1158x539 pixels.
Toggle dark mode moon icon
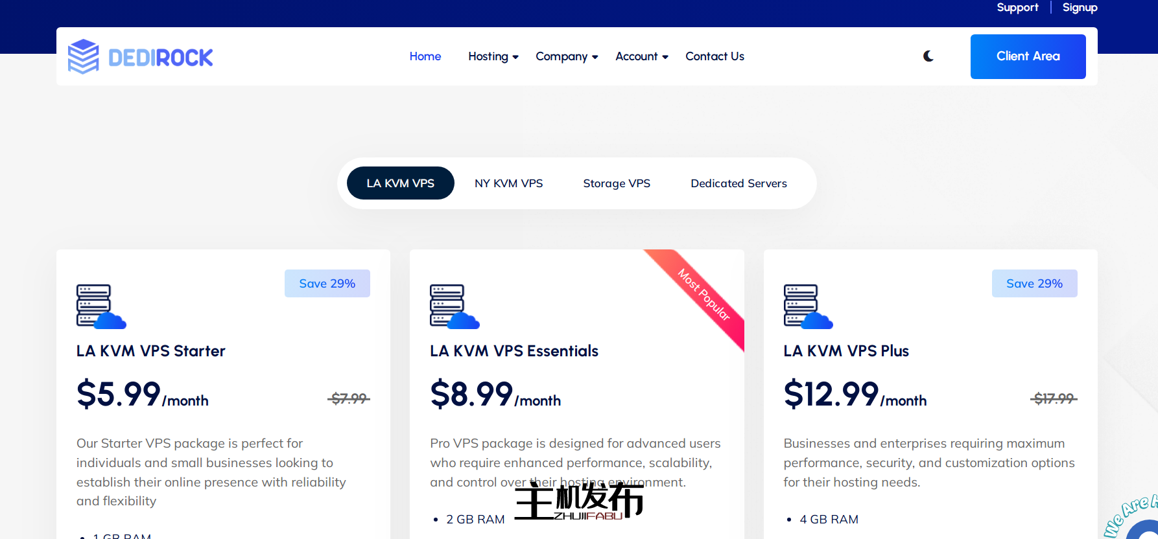point(928,56)
